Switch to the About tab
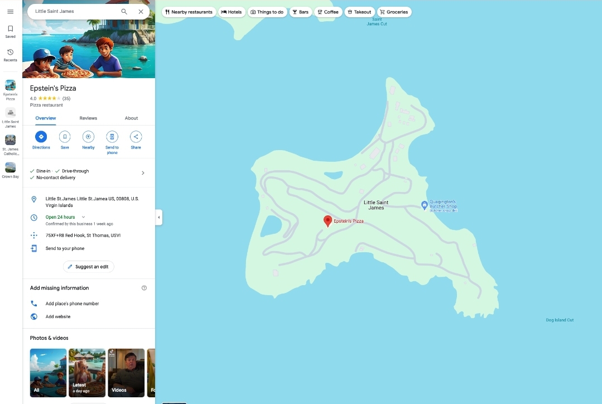Screen dimensions: 602x404 pos(131,118)
